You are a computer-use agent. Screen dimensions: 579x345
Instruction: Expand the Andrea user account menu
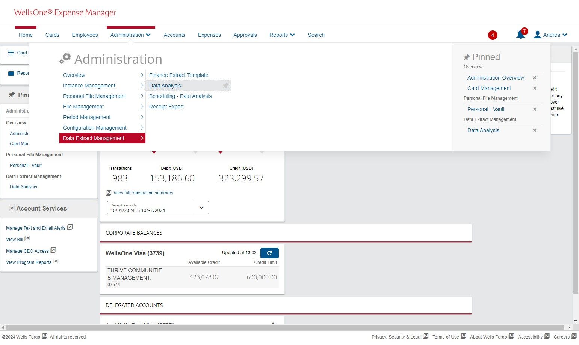pyautogui.click(x=550, y=35)
